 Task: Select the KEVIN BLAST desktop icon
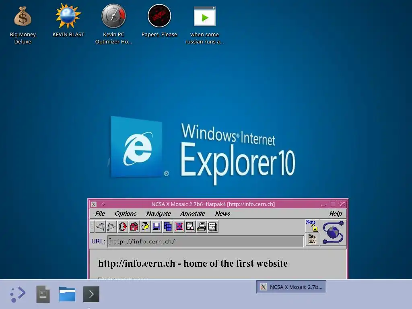click(x=68, y=21)
